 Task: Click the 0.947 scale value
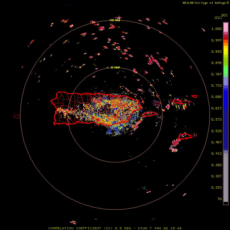tap(216, 40)
